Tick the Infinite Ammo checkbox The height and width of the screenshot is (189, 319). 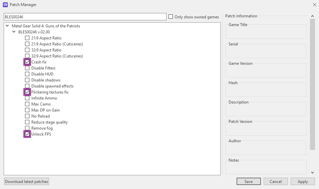(27, 98)
